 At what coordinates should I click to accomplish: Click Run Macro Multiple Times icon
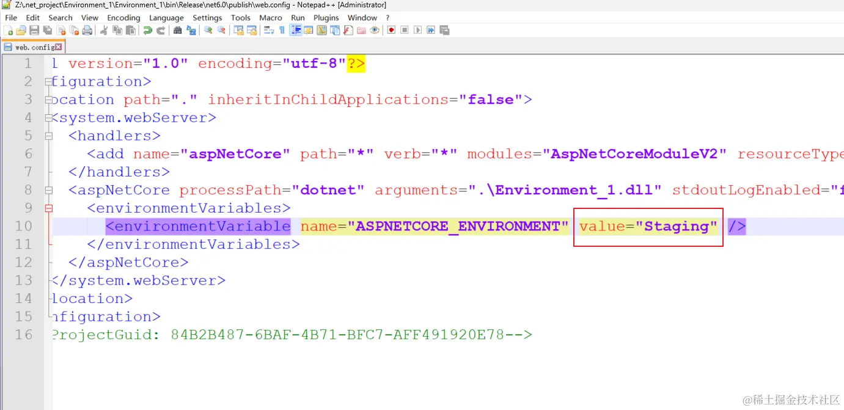[x=431, y=30]
